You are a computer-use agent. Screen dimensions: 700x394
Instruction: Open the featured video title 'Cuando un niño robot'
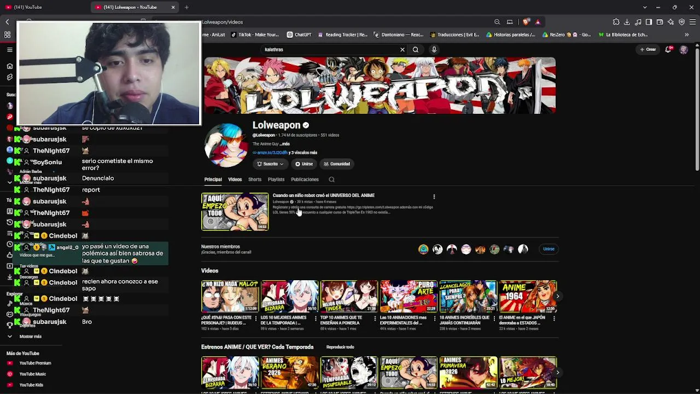[324, 195]
